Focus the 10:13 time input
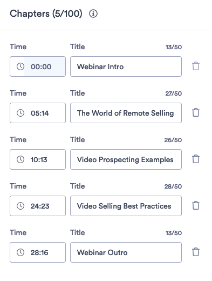The height and width of the screenshot is (281, 212). click(x=38, y=159)
